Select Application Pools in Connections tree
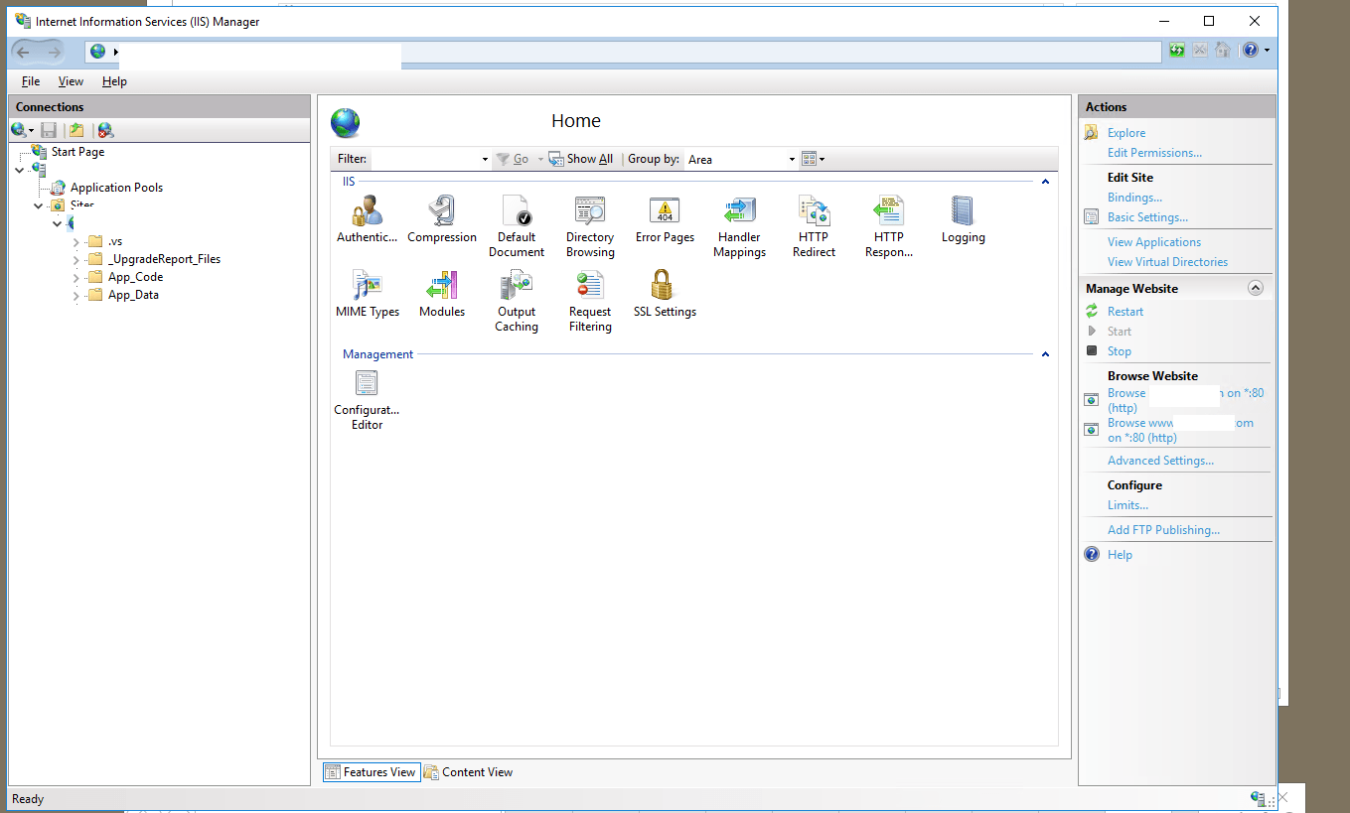Image resolution: width=1350 pixels, height=813 pixels. (116, 188)
